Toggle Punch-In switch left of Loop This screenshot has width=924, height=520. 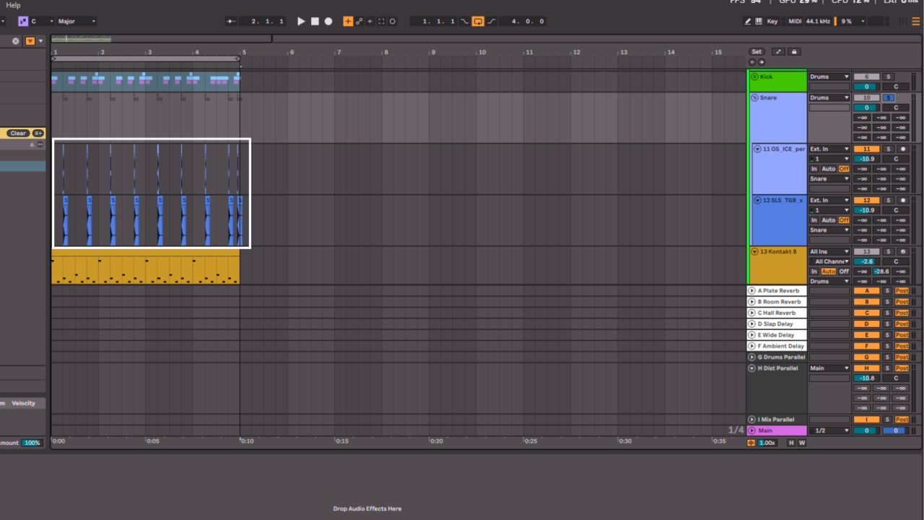click(465, 22)
